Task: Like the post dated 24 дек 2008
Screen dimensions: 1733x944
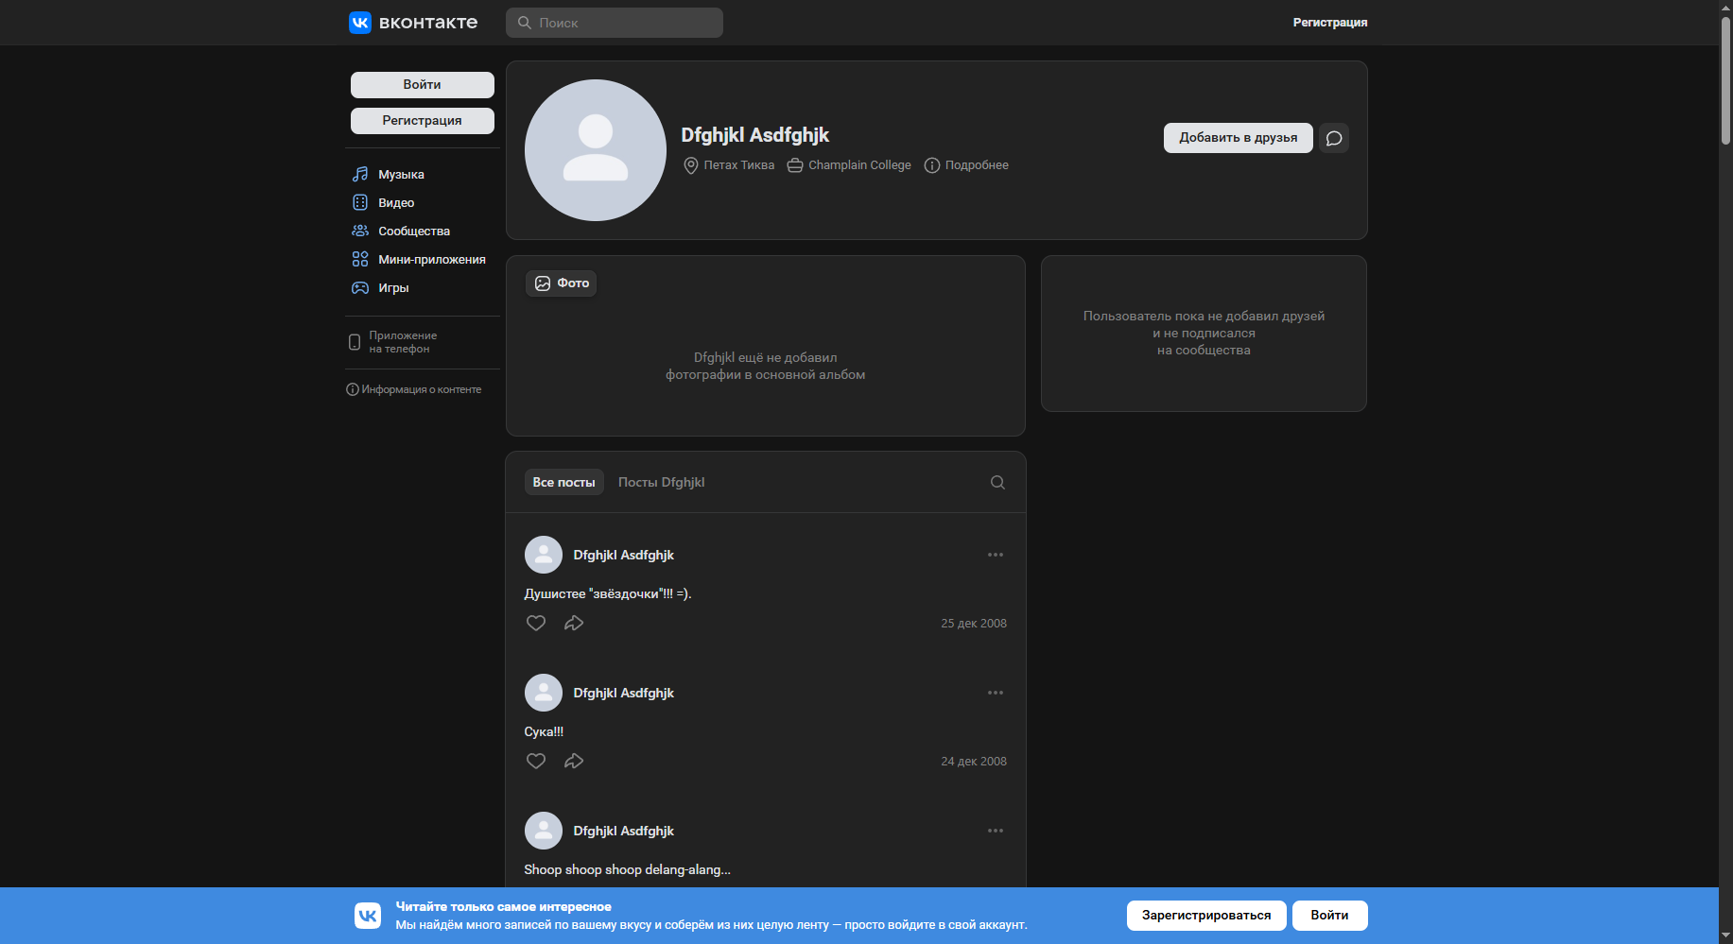Action: coord(536,762)
